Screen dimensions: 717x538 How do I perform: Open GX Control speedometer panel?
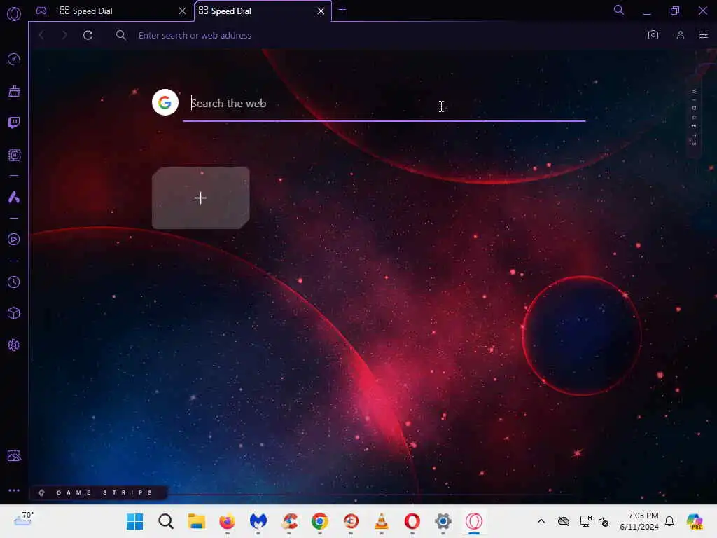pyautogui.click(x=14, y=59)
